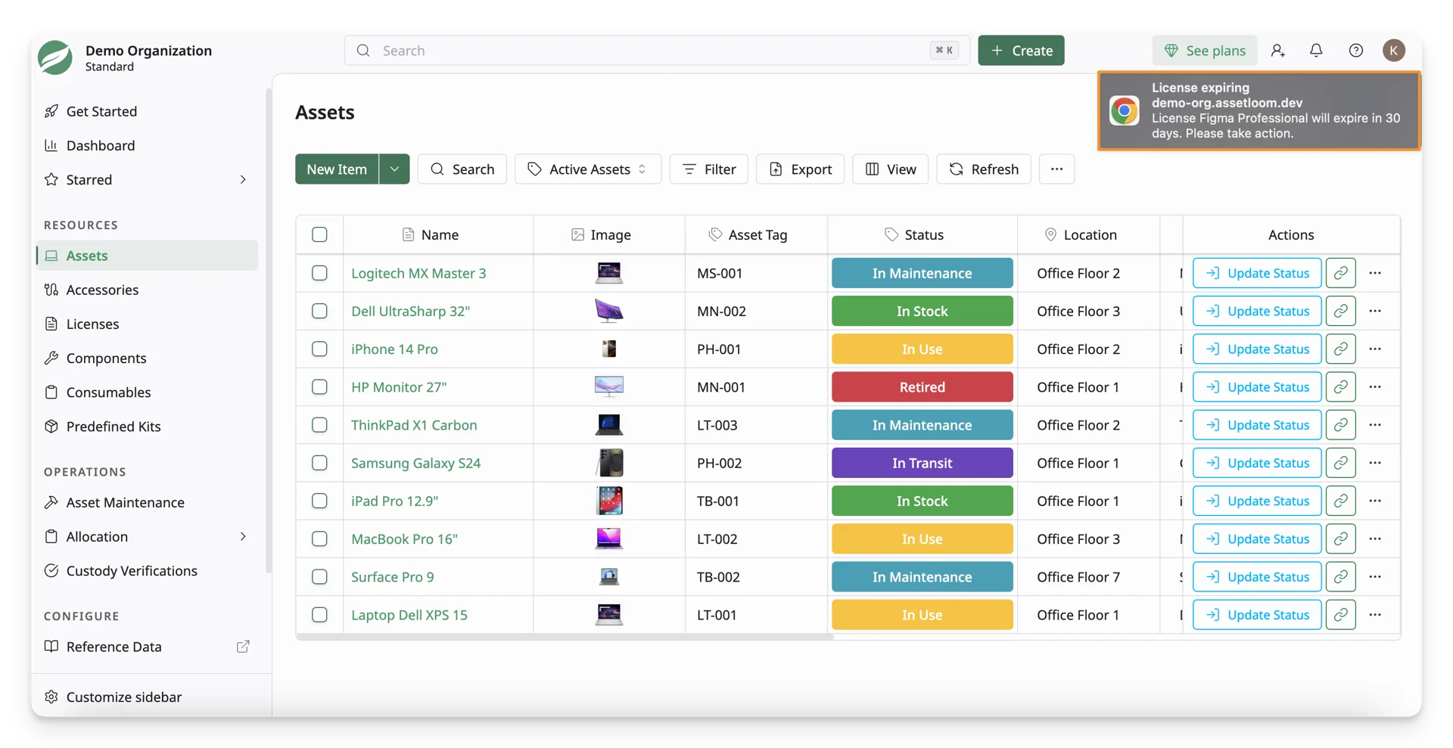Image resolution: width=1453 pixels, height=748 pixels.
Task: Open the New Item dropdown arrow
Action: pos(394,169)
